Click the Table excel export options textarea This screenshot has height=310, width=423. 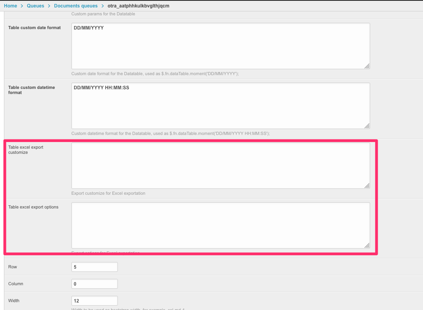[x=220, y=225]
